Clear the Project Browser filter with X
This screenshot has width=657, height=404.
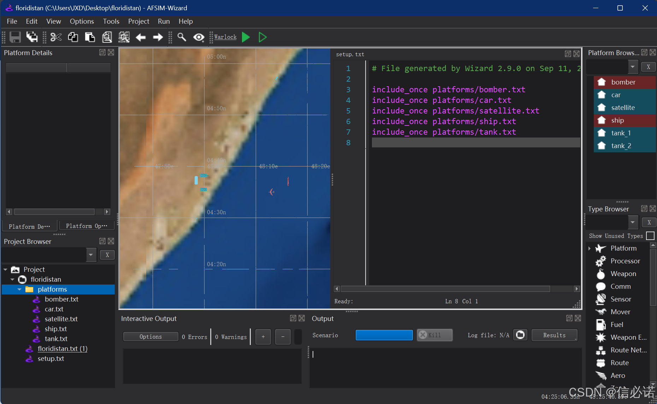point(107,255)
